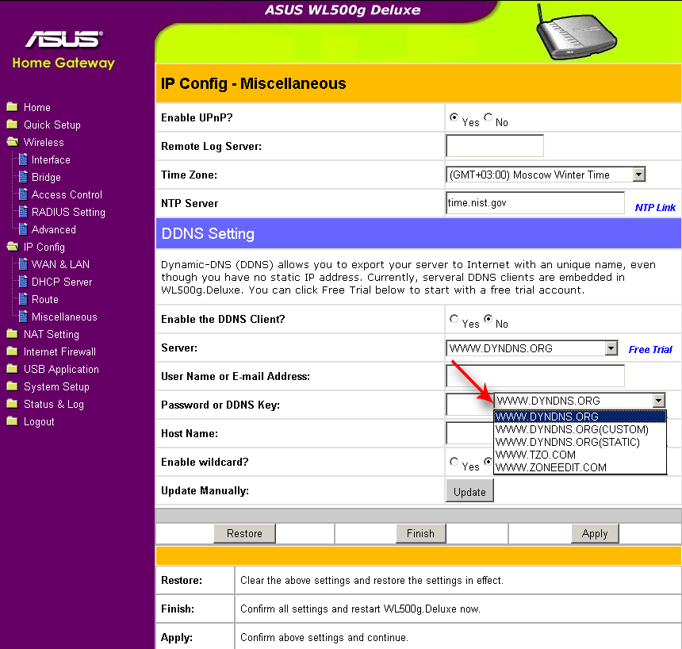This screenshot has height=649, width=682.
Task: Click the arrow of the expanded server list
Action: (658, 401)
